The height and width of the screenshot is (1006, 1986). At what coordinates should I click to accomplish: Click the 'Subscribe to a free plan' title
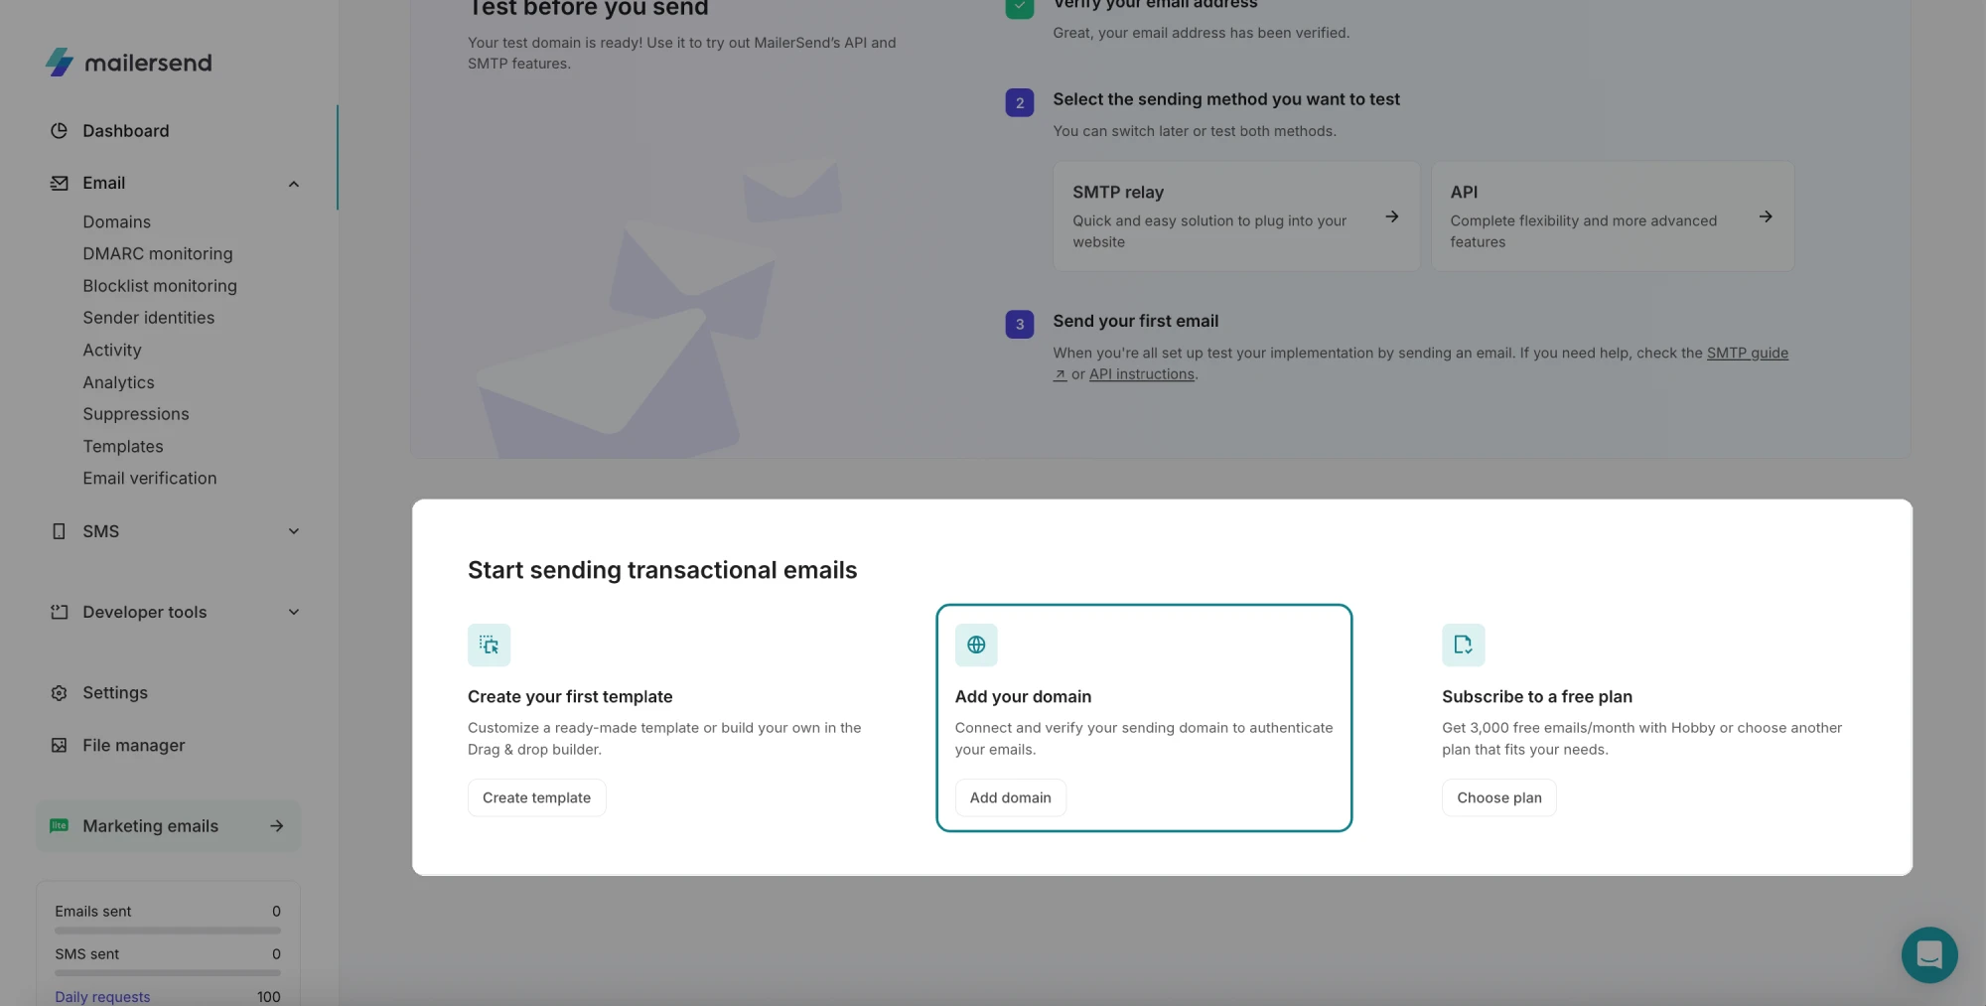(x=1537, y=696)
